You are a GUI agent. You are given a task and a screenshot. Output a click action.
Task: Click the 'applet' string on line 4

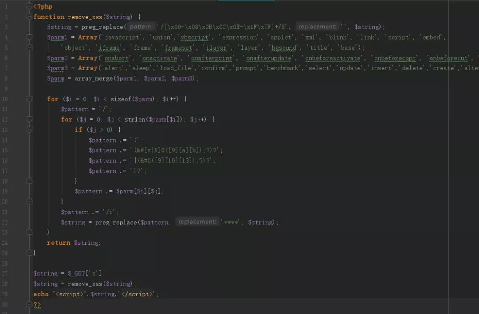[x=280, y=37]
